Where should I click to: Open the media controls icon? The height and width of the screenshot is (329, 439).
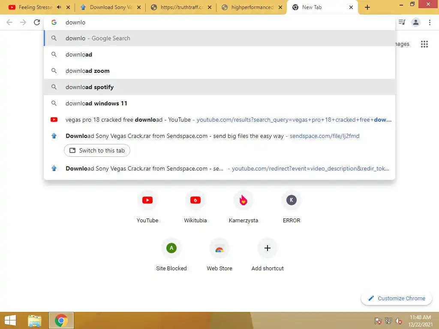click(402, 22)
